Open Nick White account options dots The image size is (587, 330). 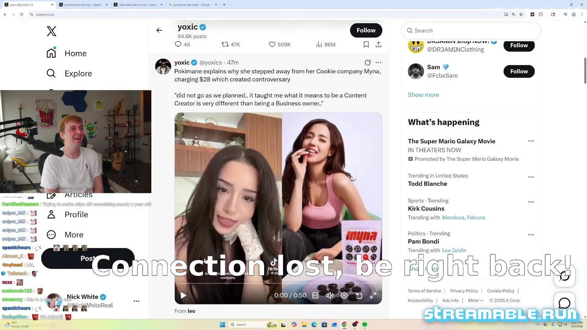pos(136,301)
